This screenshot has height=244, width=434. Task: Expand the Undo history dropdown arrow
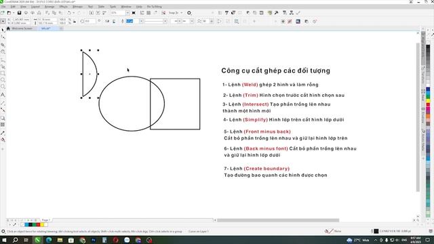(73, 13)
